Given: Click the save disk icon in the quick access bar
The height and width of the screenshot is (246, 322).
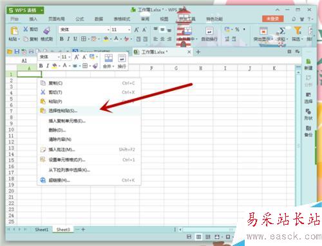Looking at the screenshot, I should click(17, 52).
